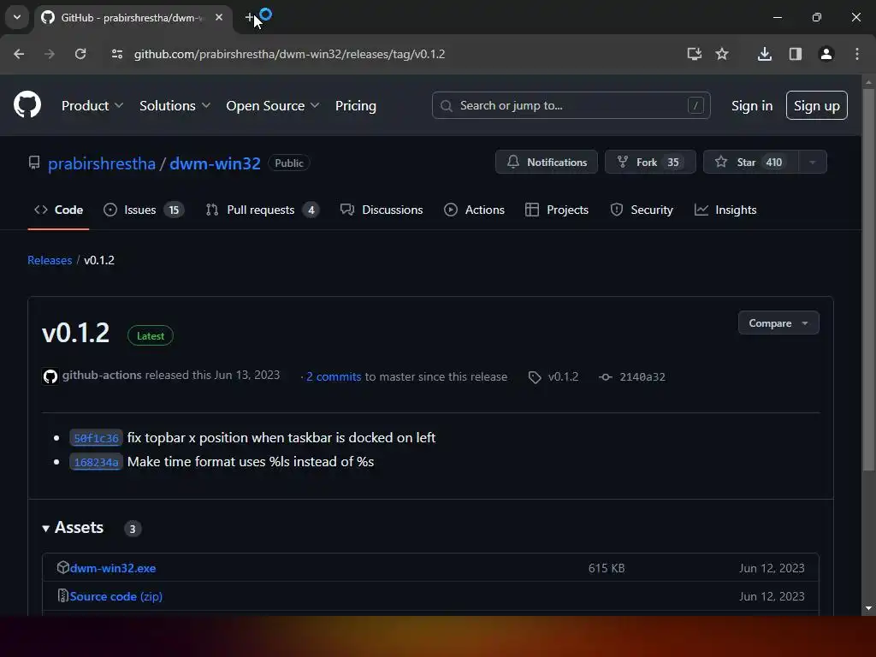Open the 2 commits link
Viewport: 876px width, 657px height.
334,376
